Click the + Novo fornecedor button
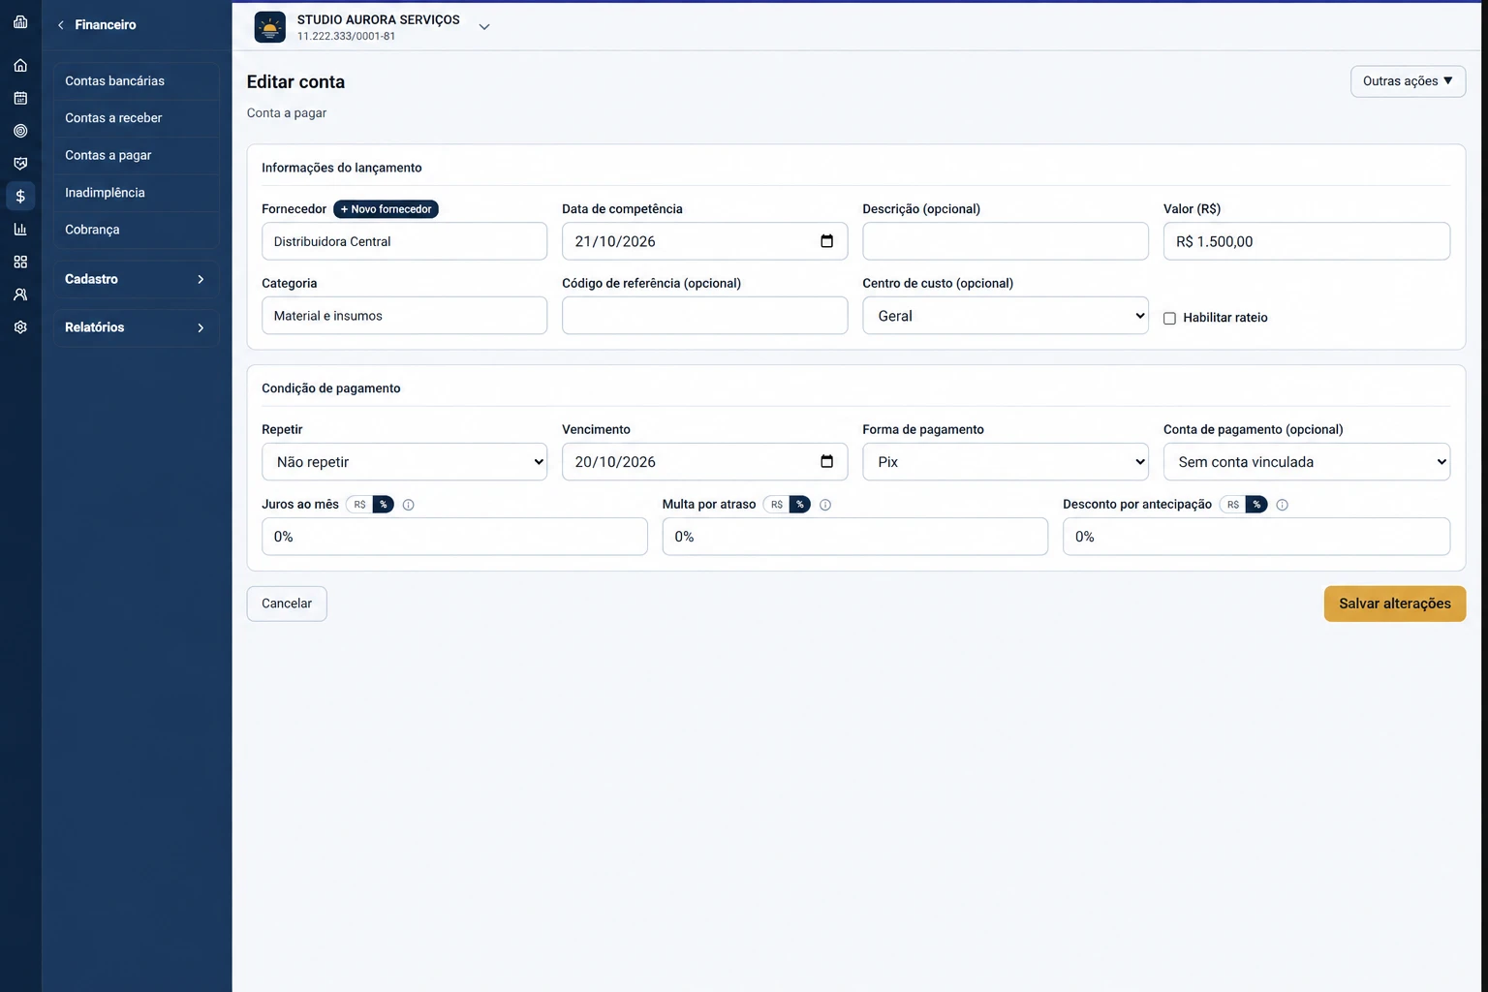 tap(386, 209)
